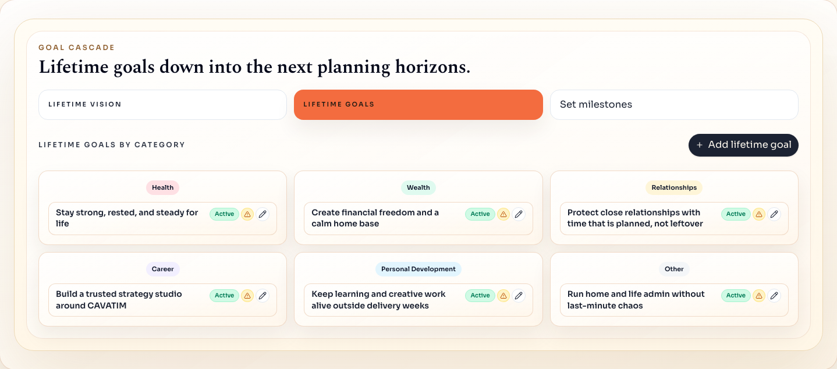Click the warning triangle on the Career goal
The width and height of the screenshot is (837, 369).
247,296
